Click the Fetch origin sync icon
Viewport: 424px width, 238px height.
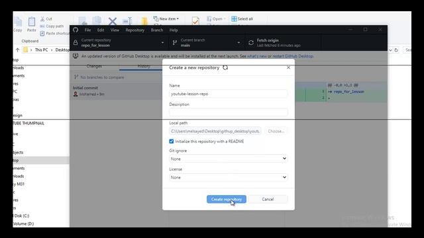[251, 42]
